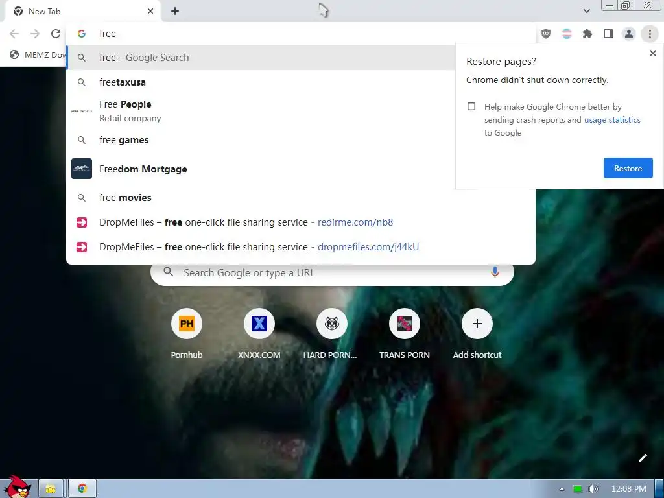Start voice search with microphone icon

[x=495, y=272]
